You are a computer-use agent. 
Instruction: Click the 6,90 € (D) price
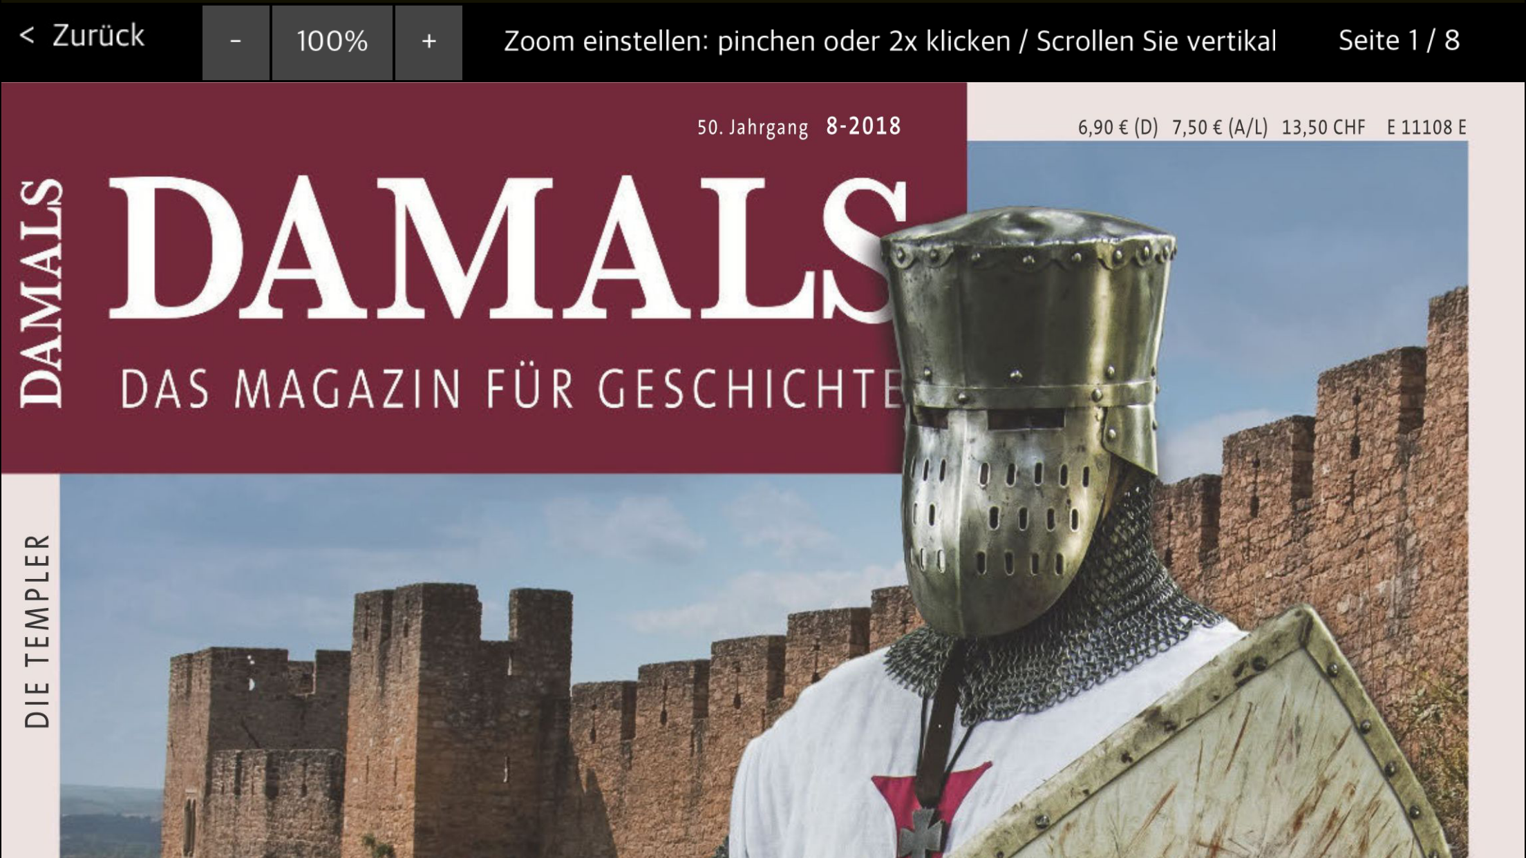1118,128
